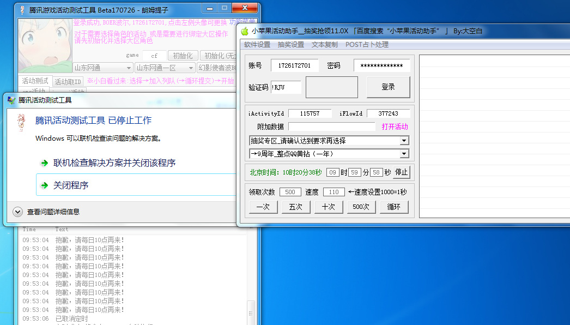
Task: Focus the 速度 field showing 110
Action: tap(333, 192)
